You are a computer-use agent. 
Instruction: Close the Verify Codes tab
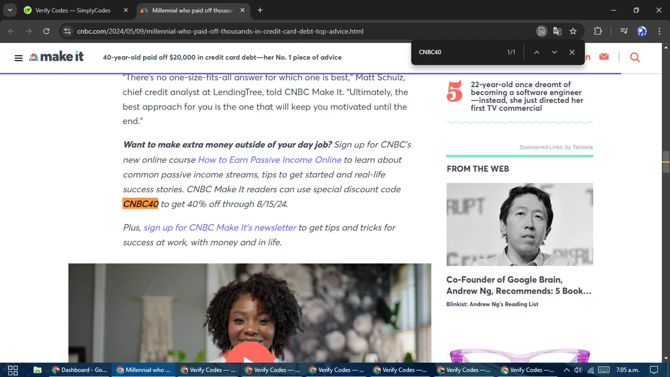126,10
